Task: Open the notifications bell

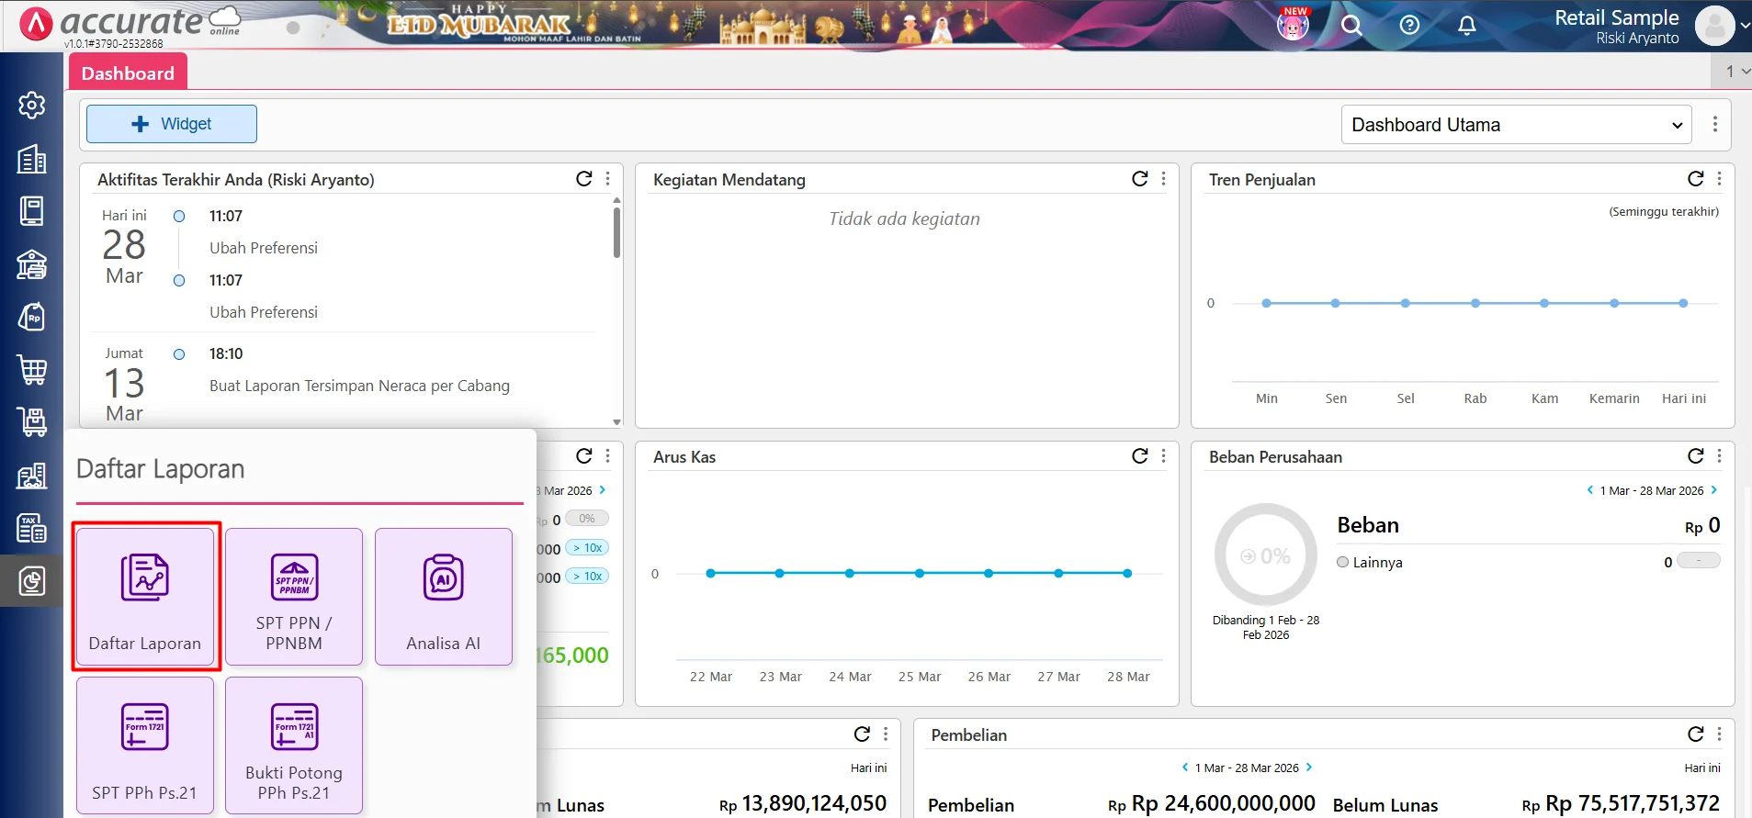Action: pos(1467,26)
